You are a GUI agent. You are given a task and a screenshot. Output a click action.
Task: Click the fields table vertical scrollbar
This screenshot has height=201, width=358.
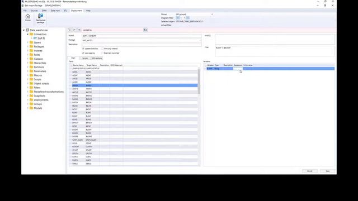pos(199,82)
